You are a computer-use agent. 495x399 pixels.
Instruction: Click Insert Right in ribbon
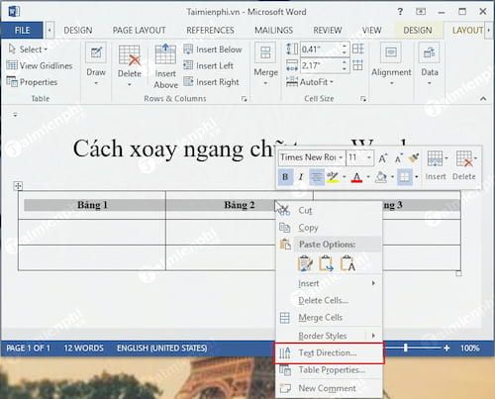tap(211, 82)
